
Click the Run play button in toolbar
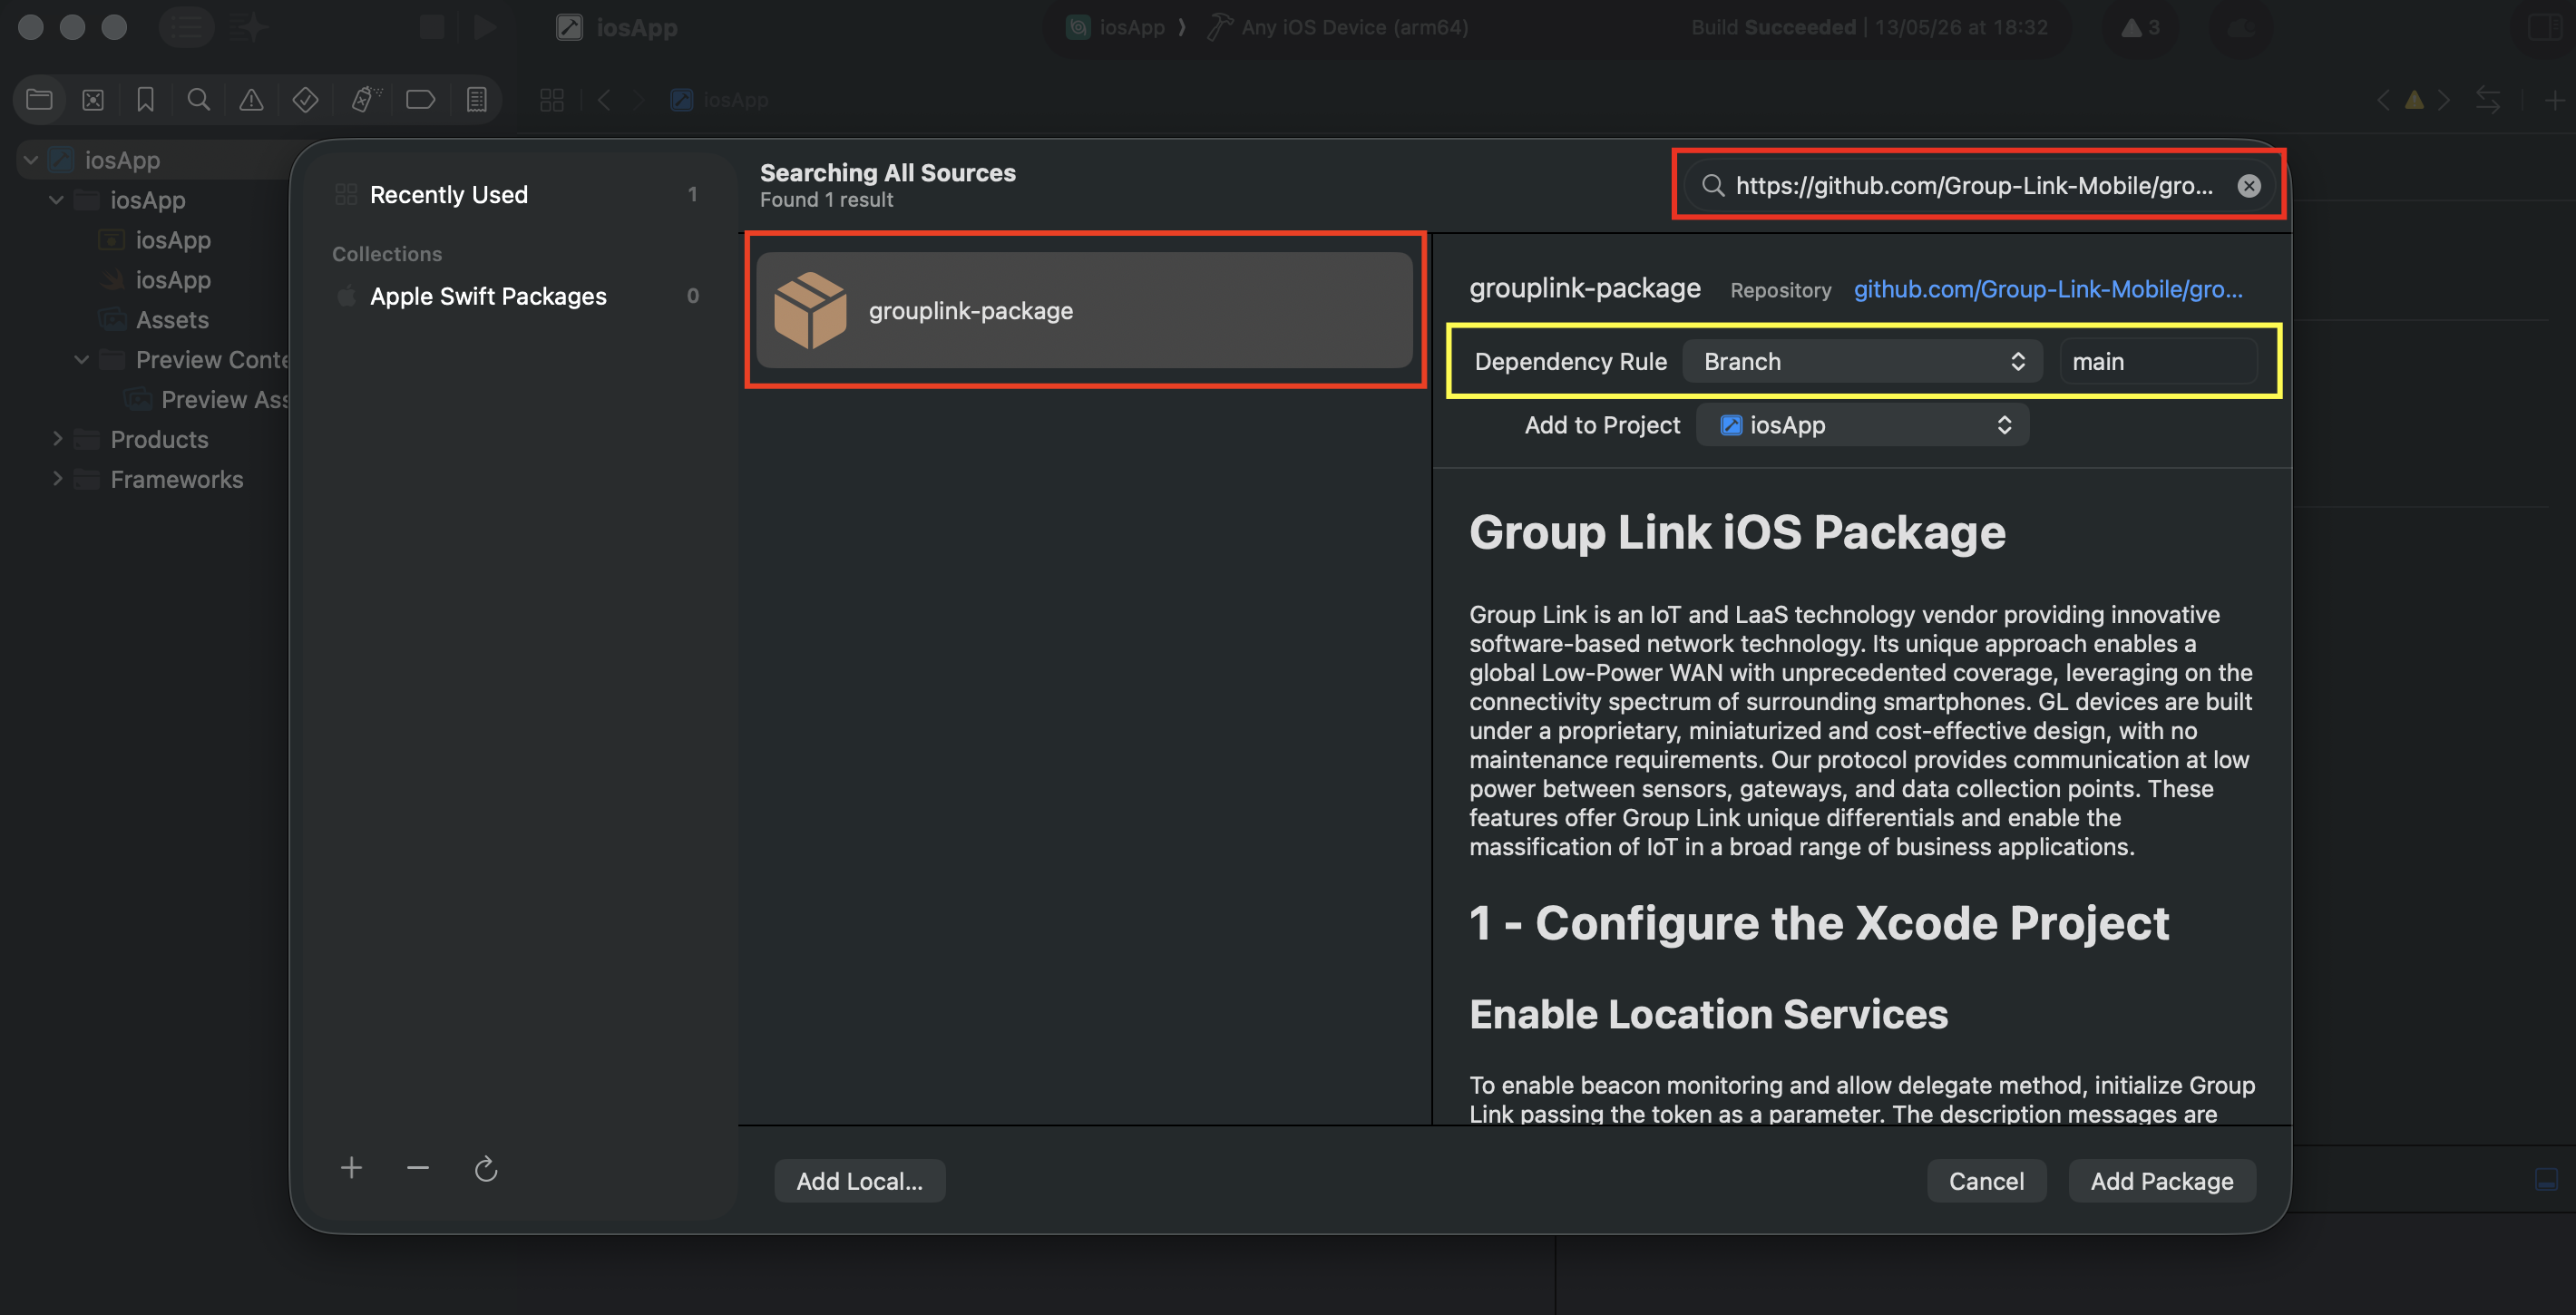tap(485, 27)
